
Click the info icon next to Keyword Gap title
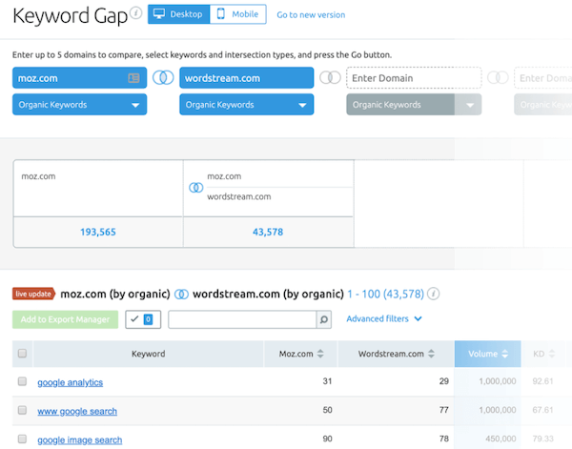(x=136, y=13)
